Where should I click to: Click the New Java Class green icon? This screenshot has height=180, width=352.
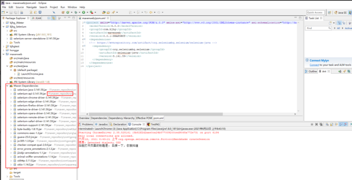tap(67, 12)
